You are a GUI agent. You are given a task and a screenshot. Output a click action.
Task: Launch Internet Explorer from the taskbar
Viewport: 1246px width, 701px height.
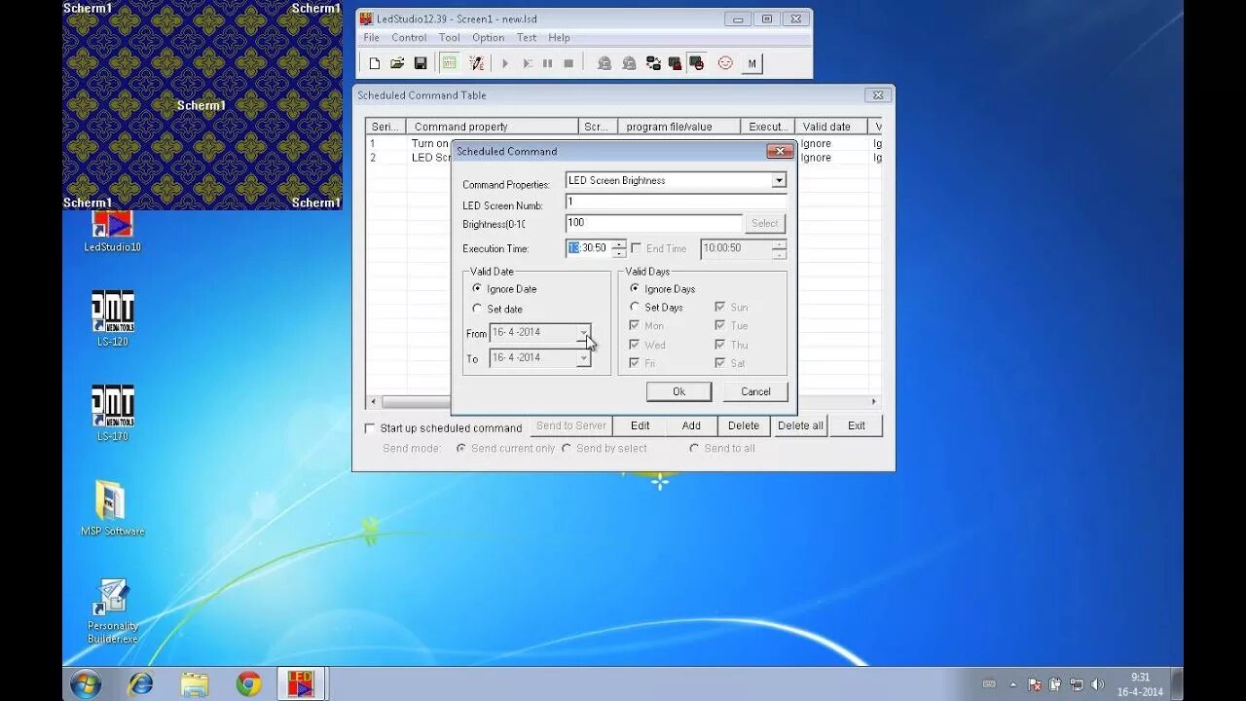tap(140, 683)
